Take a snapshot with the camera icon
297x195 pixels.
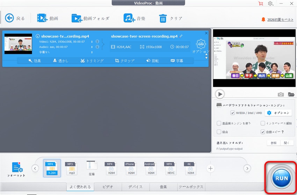[x=281, y=94]
